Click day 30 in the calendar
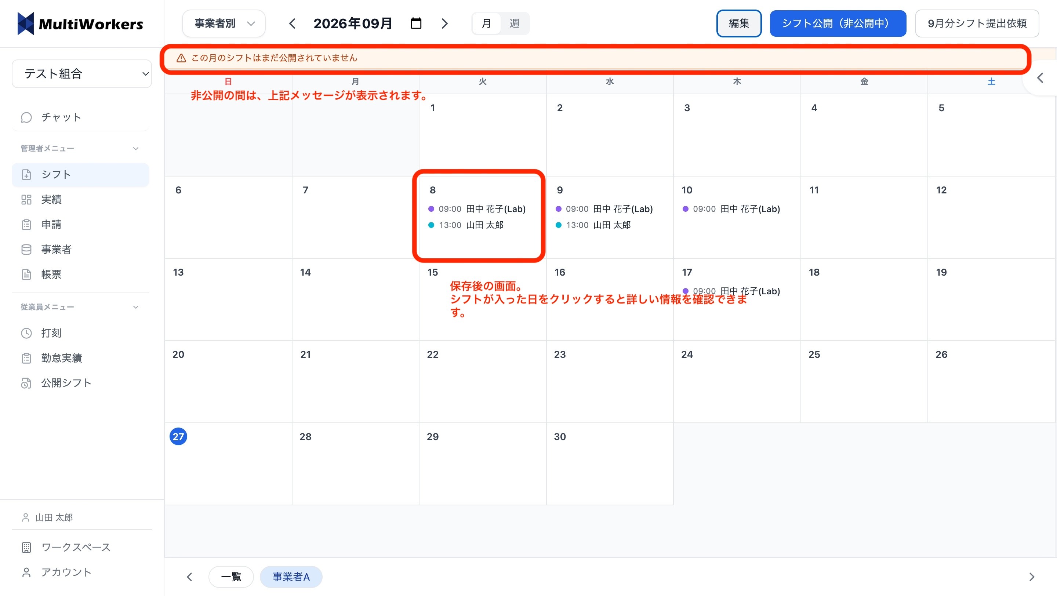This screenshot has height=596, width=1057. pos(560,436)
